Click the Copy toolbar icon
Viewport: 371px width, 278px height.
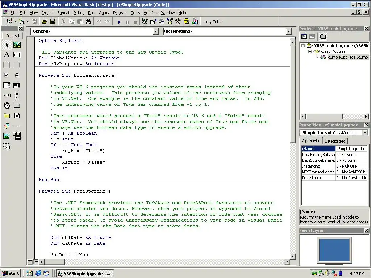[71, 21]
